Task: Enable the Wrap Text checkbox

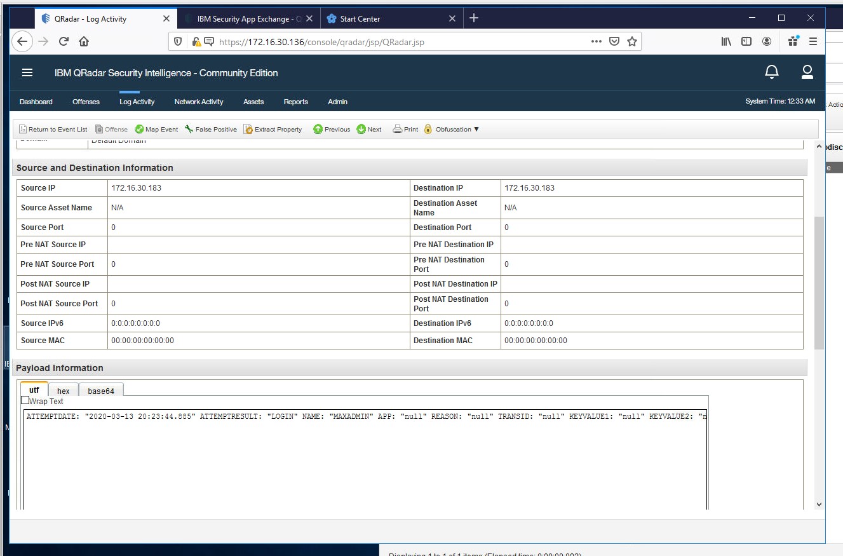Action: tap(25, 400)
